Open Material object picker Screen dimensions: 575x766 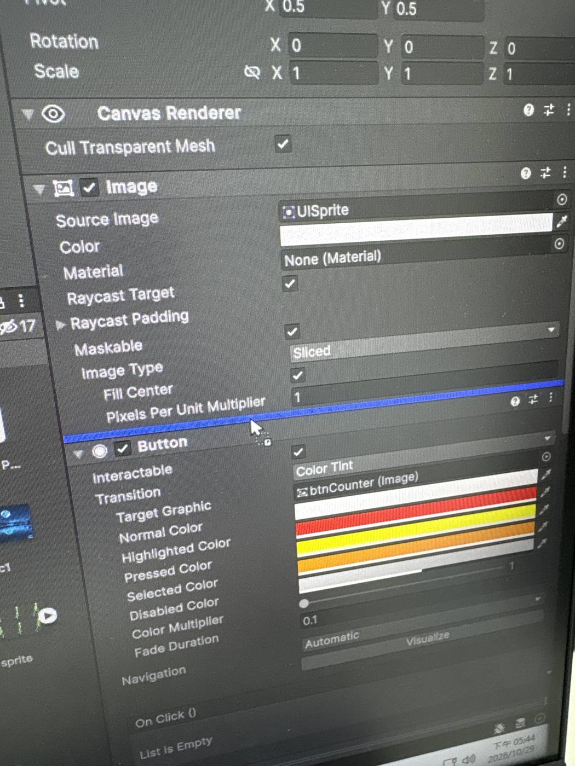[559, 244]
